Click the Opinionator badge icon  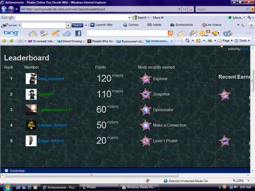[145, 110]
